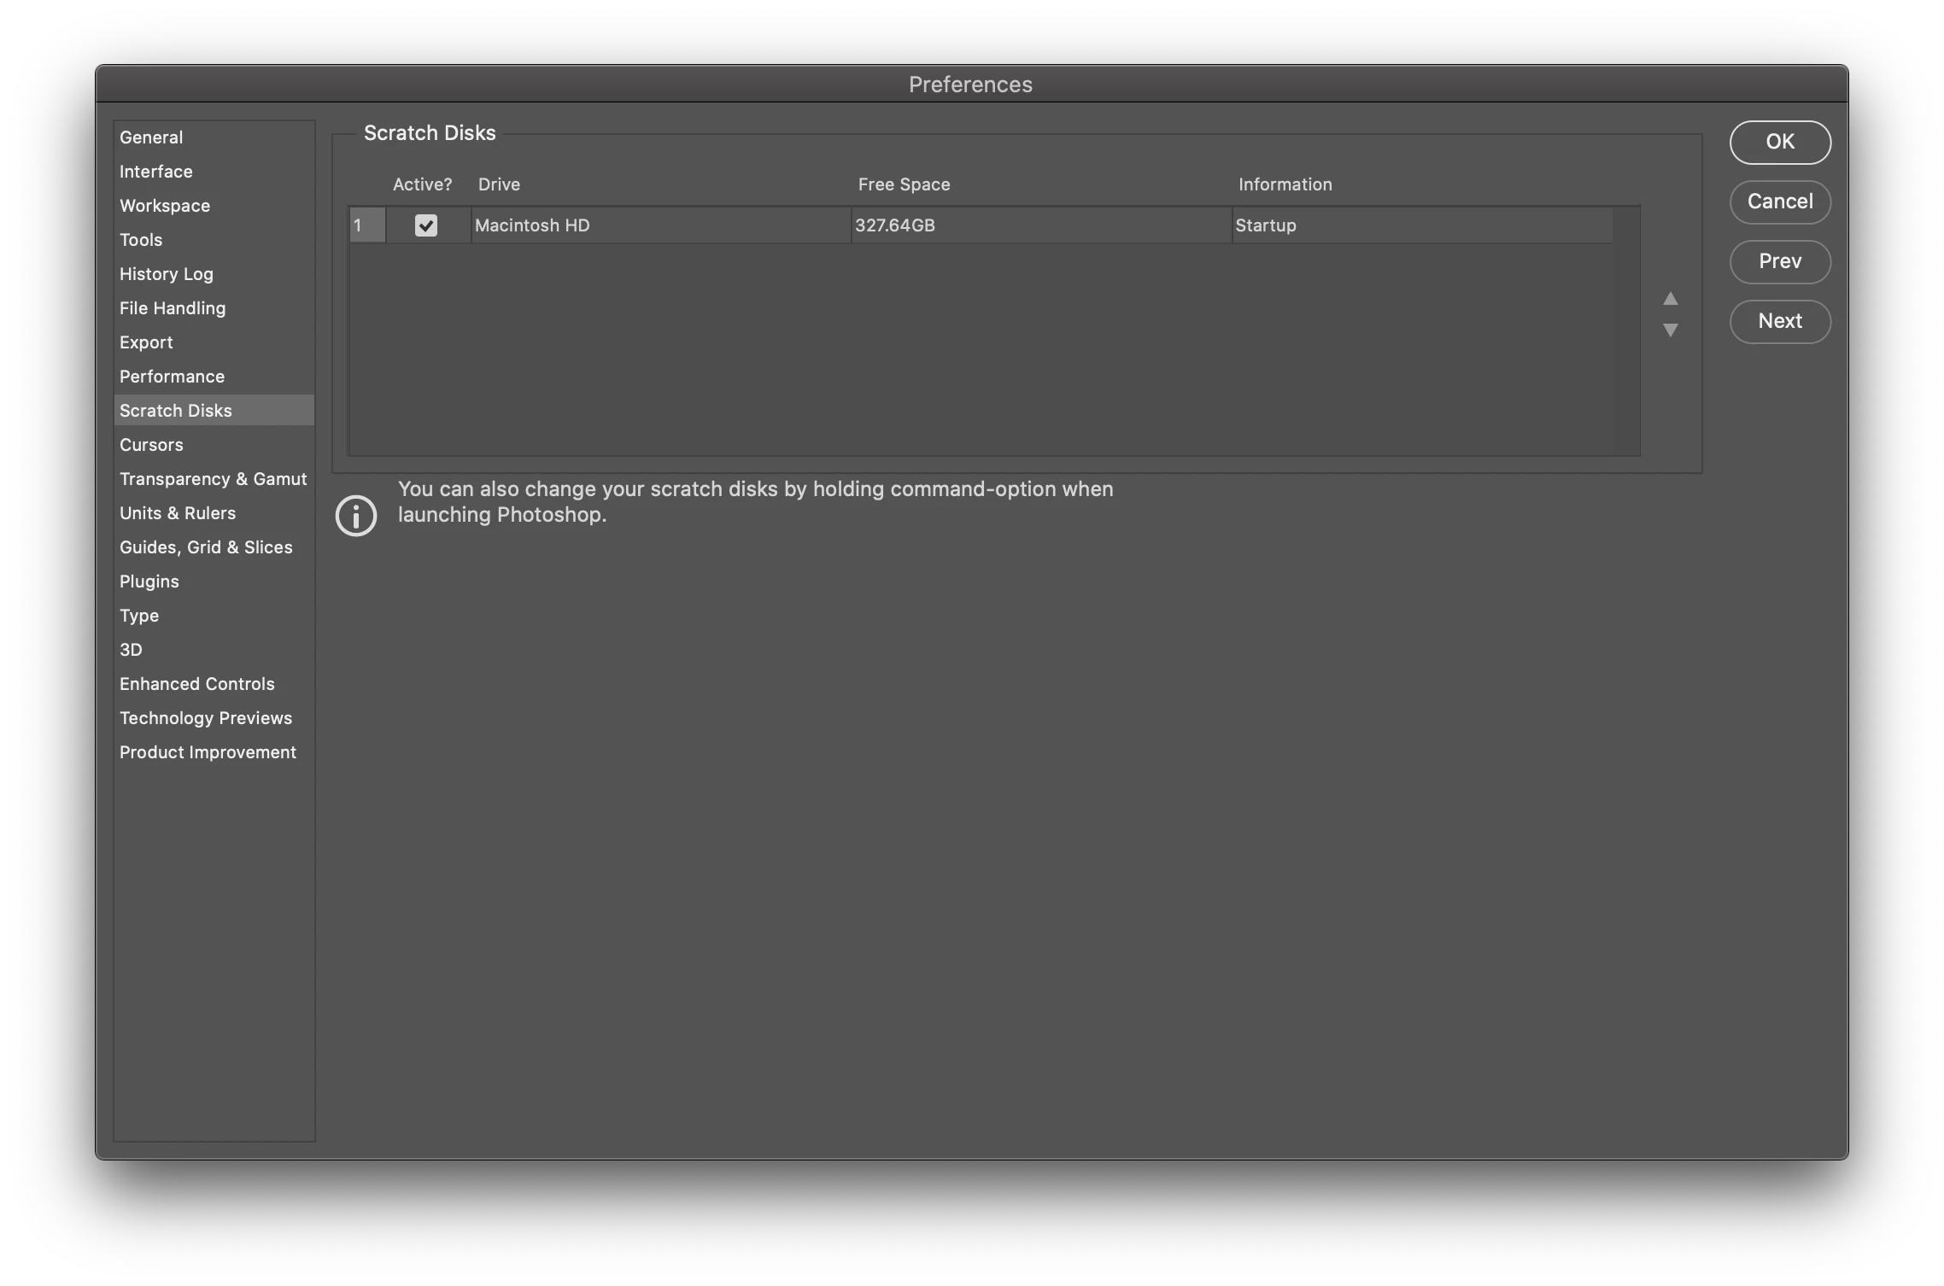Viewport: 1944px width, 1286px height.
Task: Select the Plugins category
Action: (x=149, y=582)
